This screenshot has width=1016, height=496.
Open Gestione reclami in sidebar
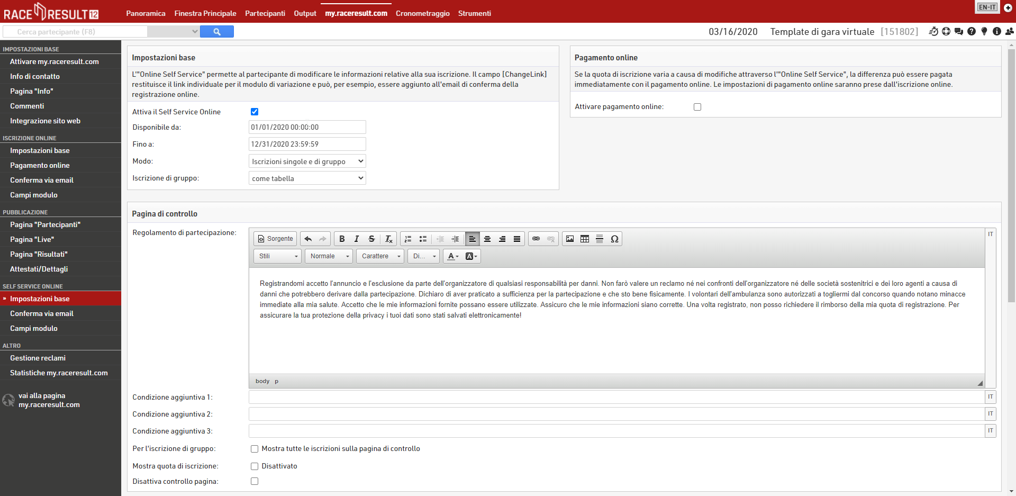point(38,358)
